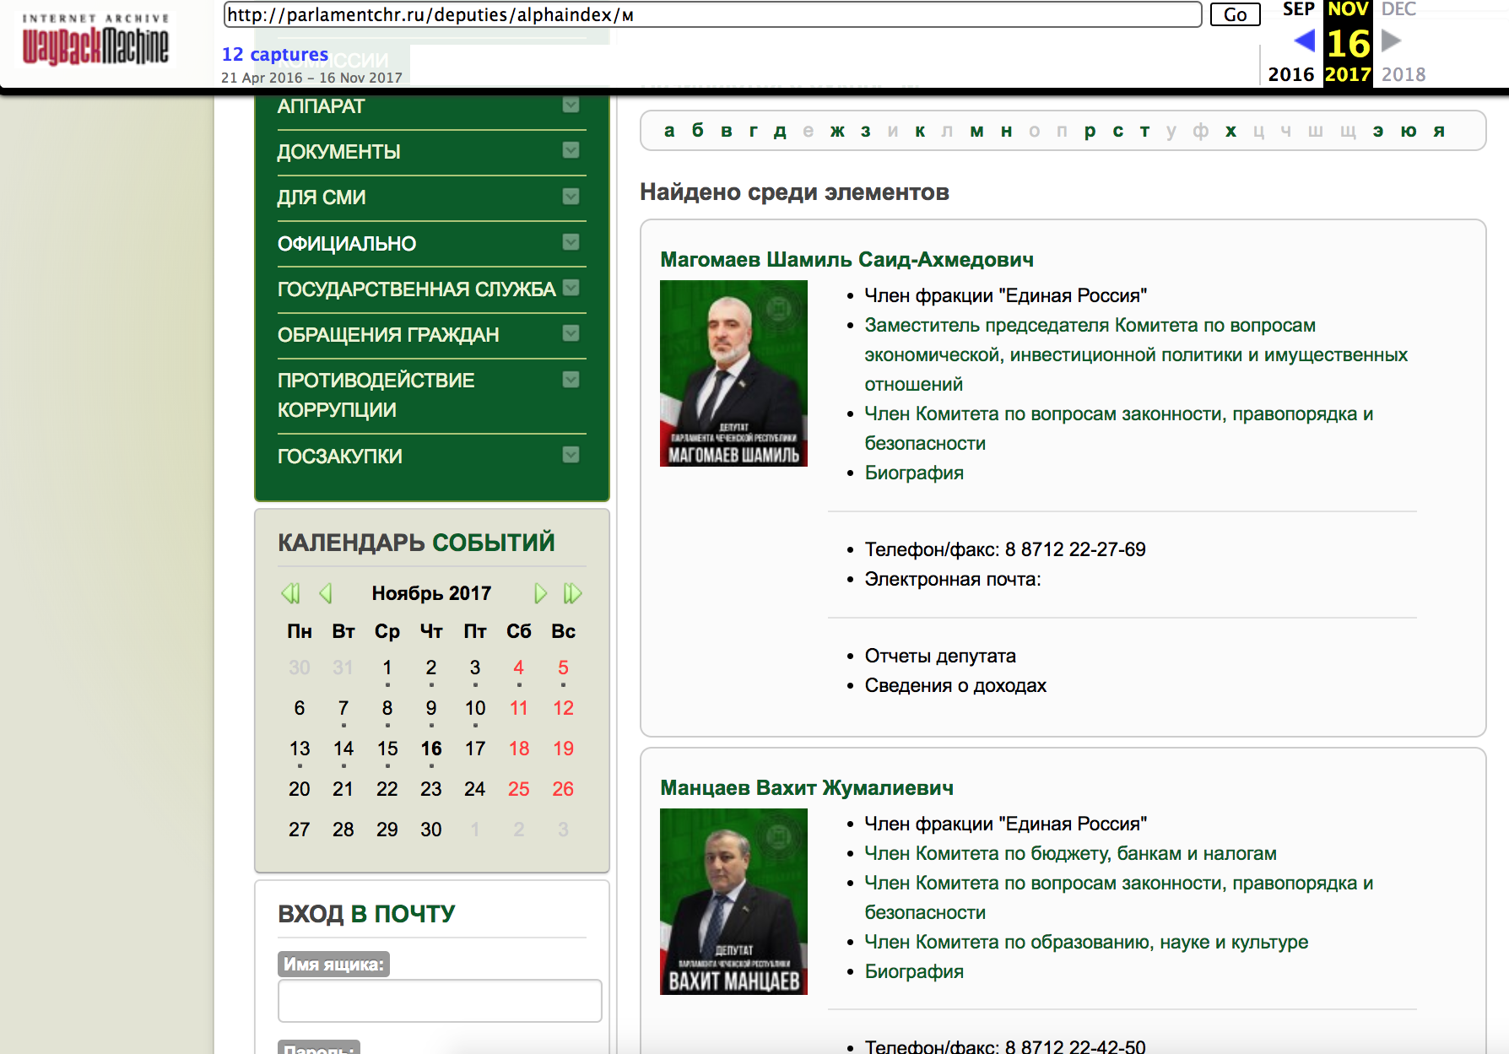The width and height of the screenshot is (1509, 1054).
Task: Jump back one year in events calendar
Action: (290, 593)
